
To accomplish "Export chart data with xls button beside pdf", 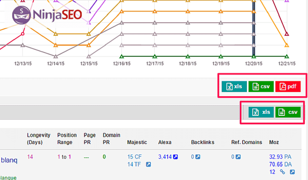I will [x=234, y=86].
